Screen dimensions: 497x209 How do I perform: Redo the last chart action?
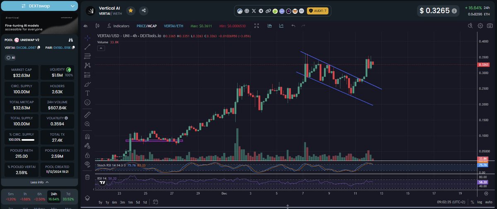(x=304, y=26)
